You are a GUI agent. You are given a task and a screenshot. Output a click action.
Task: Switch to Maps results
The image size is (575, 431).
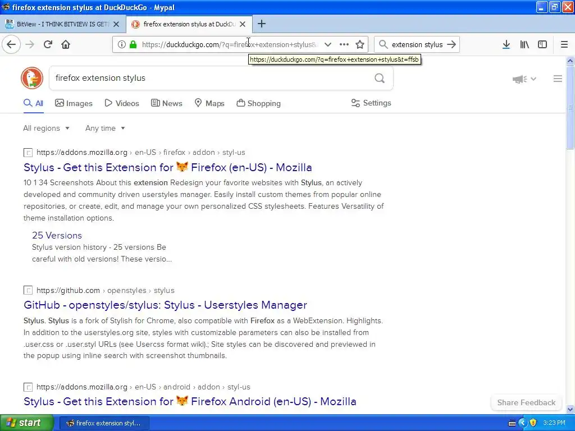tap(209, 103)
